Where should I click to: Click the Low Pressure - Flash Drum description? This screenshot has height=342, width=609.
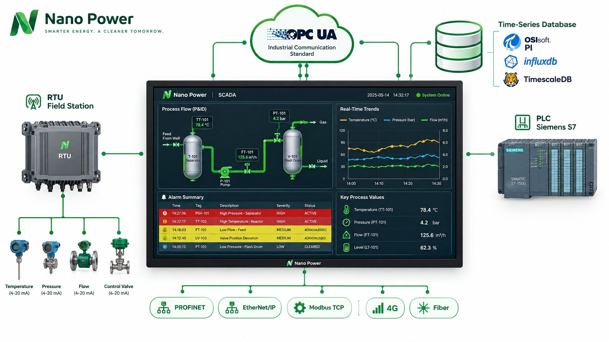tap(241, 247)
